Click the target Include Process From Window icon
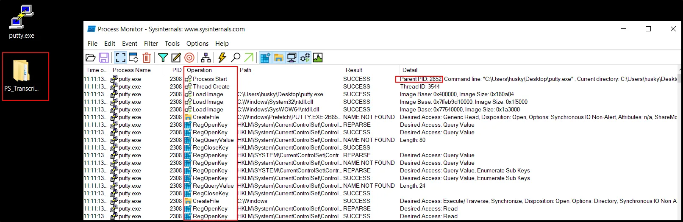 click(x=189, y=58)
